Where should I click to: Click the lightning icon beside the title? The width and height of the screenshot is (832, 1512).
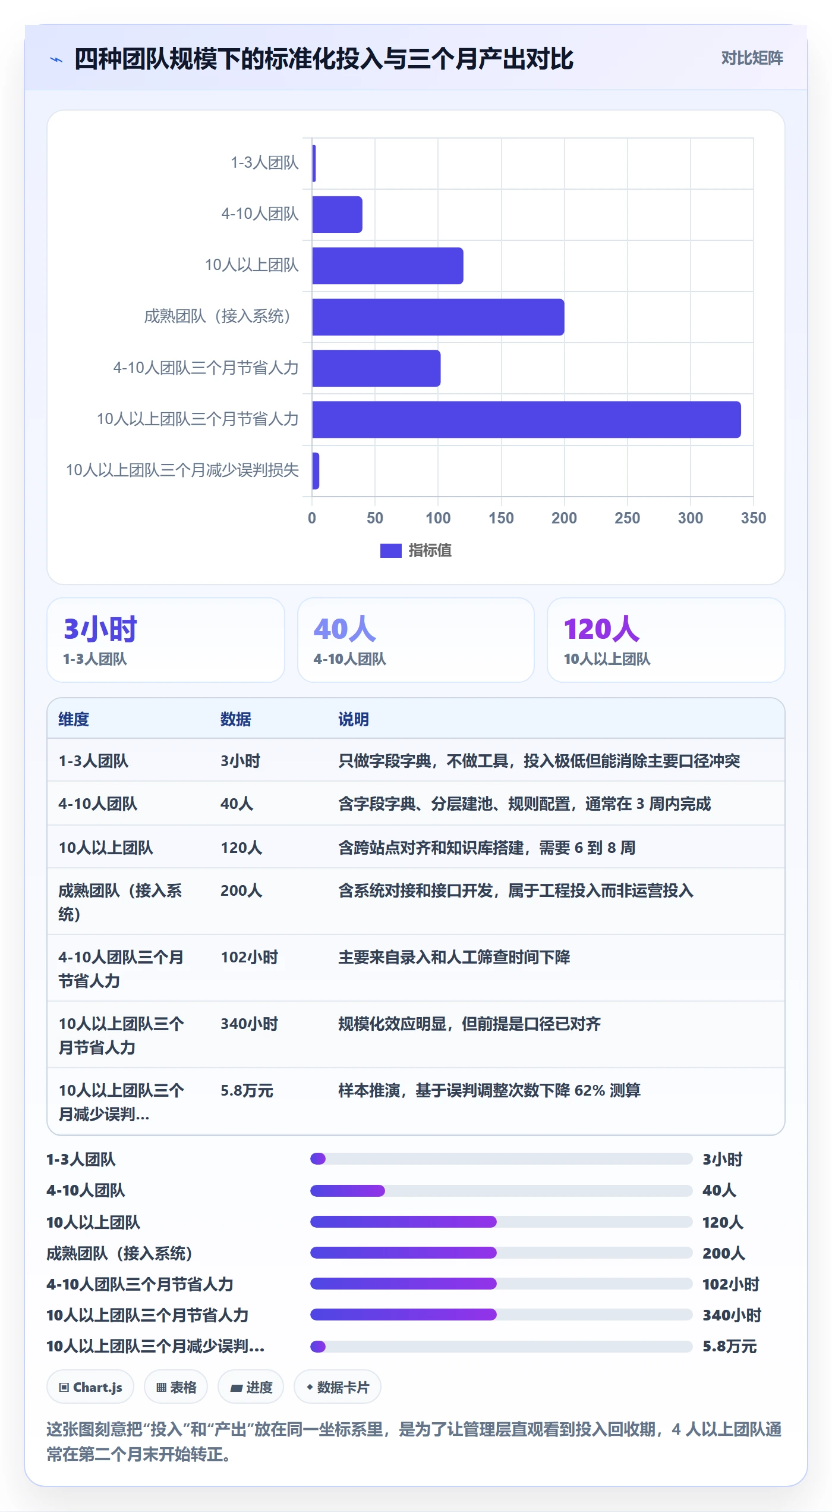click(x=56, y=59)
